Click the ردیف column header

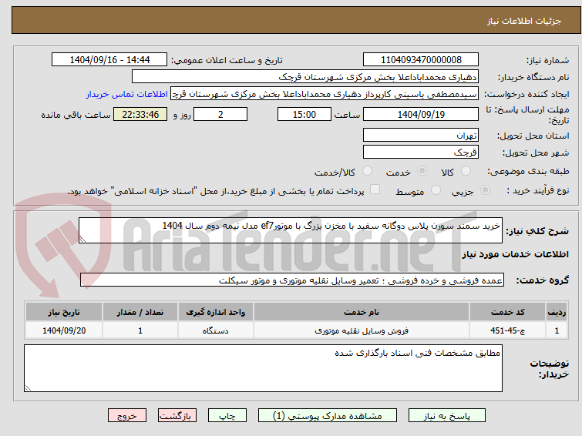[557, 312]
